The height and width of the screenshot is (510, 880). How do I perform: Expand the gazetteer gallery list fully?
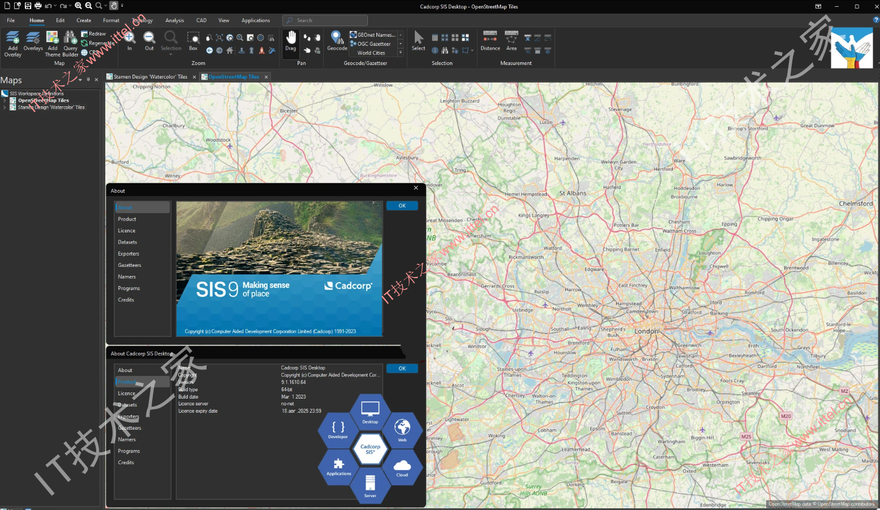pyautogui.click(x=401, y=53)
